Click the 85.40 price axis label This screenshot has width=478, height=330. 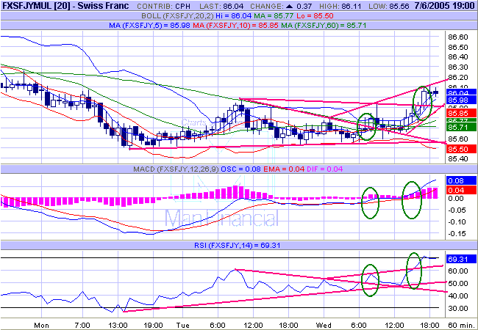pos(458,159)
